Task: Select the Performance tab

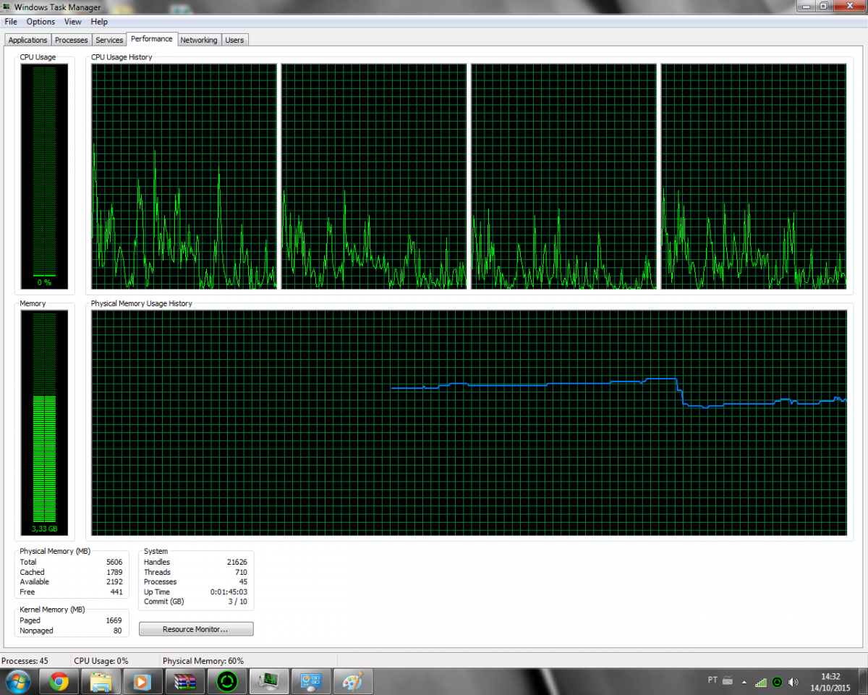Action: (x=152, y=39)
